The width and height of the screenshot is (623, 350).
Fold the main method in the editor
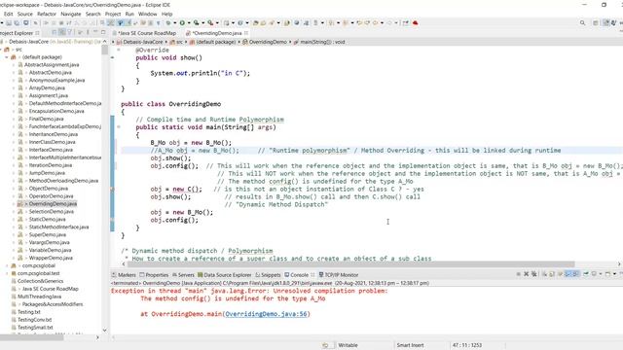pos(119,127)
